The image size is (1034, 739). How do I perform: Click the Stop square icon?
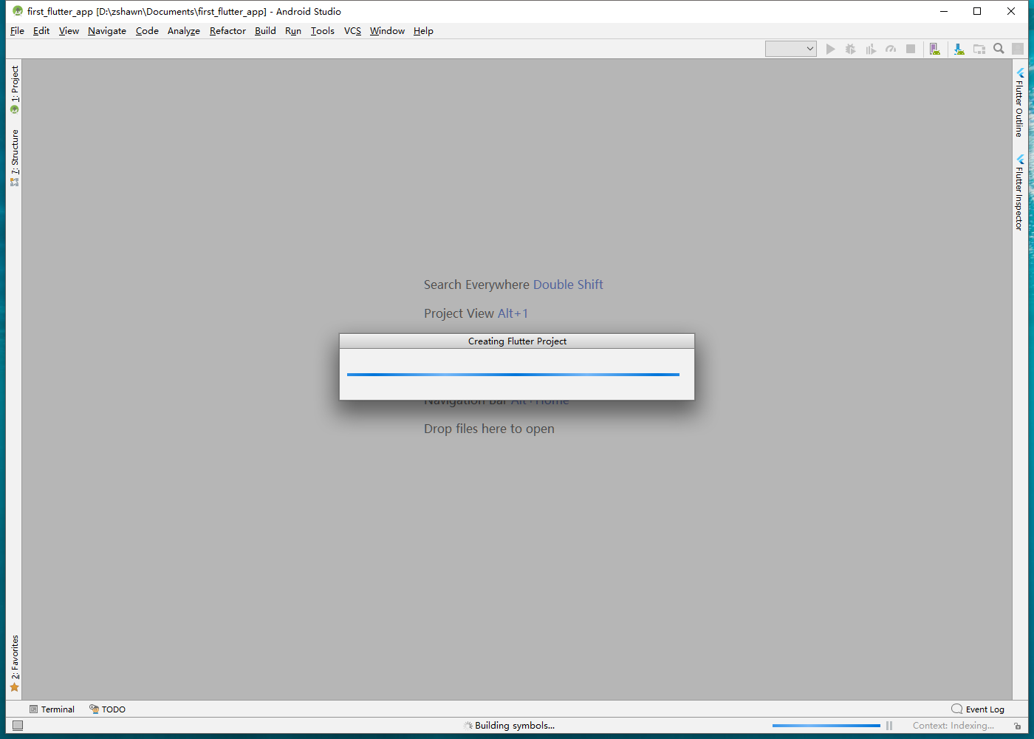[911, 49]
